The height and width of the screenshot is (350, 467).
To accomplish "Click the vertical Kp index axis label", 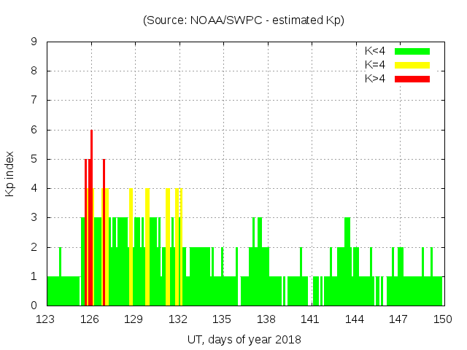I will pyautogui.click(x=10, y=174).
